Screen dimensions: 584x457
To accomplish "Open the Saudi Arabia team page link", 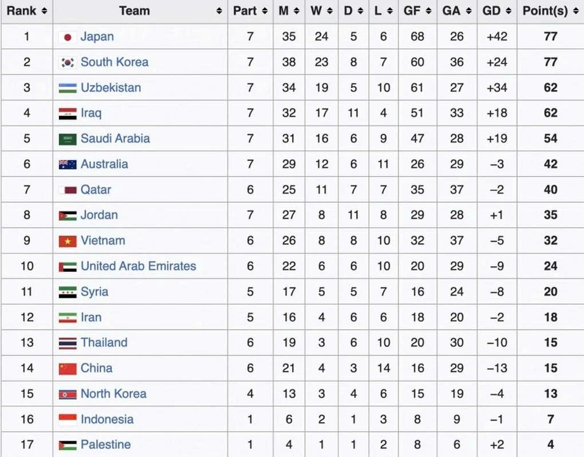I will pos(115,138).
